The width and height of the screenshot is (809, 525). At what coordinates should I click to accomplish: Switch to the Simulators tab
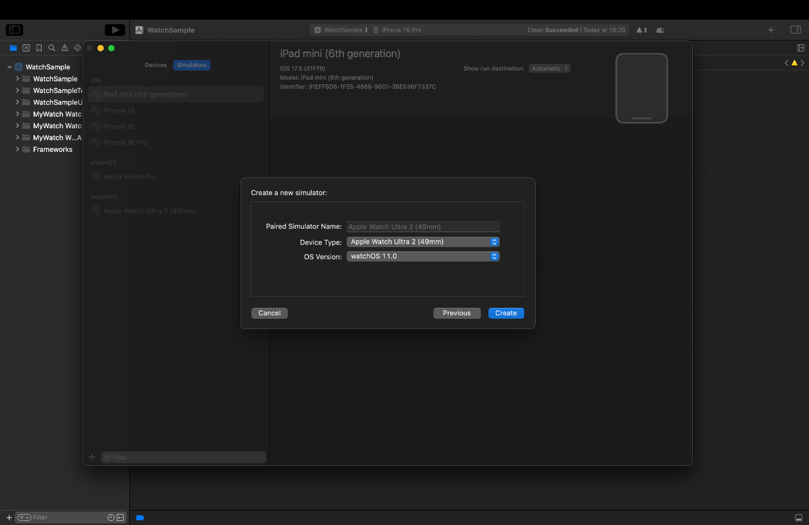coord(192,65)
